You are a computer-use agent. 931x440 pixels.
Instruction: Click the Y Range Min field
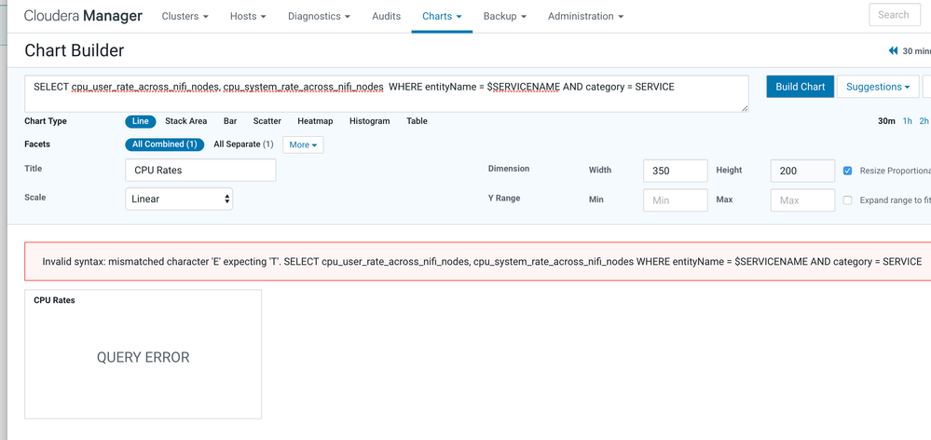pyautogui.click(x=675, y=200)
